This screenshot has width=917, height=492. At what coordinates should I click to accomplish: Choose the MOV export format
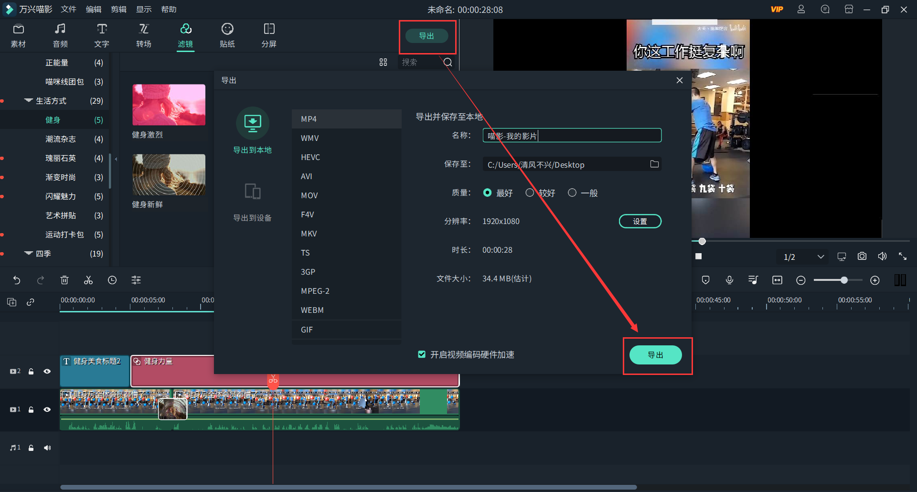(309, 195)
